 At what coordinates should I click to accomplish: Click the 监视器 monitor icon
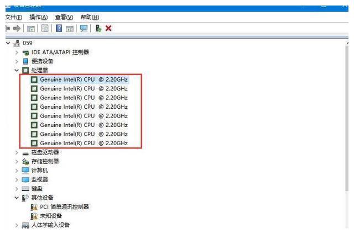point(25,180)
